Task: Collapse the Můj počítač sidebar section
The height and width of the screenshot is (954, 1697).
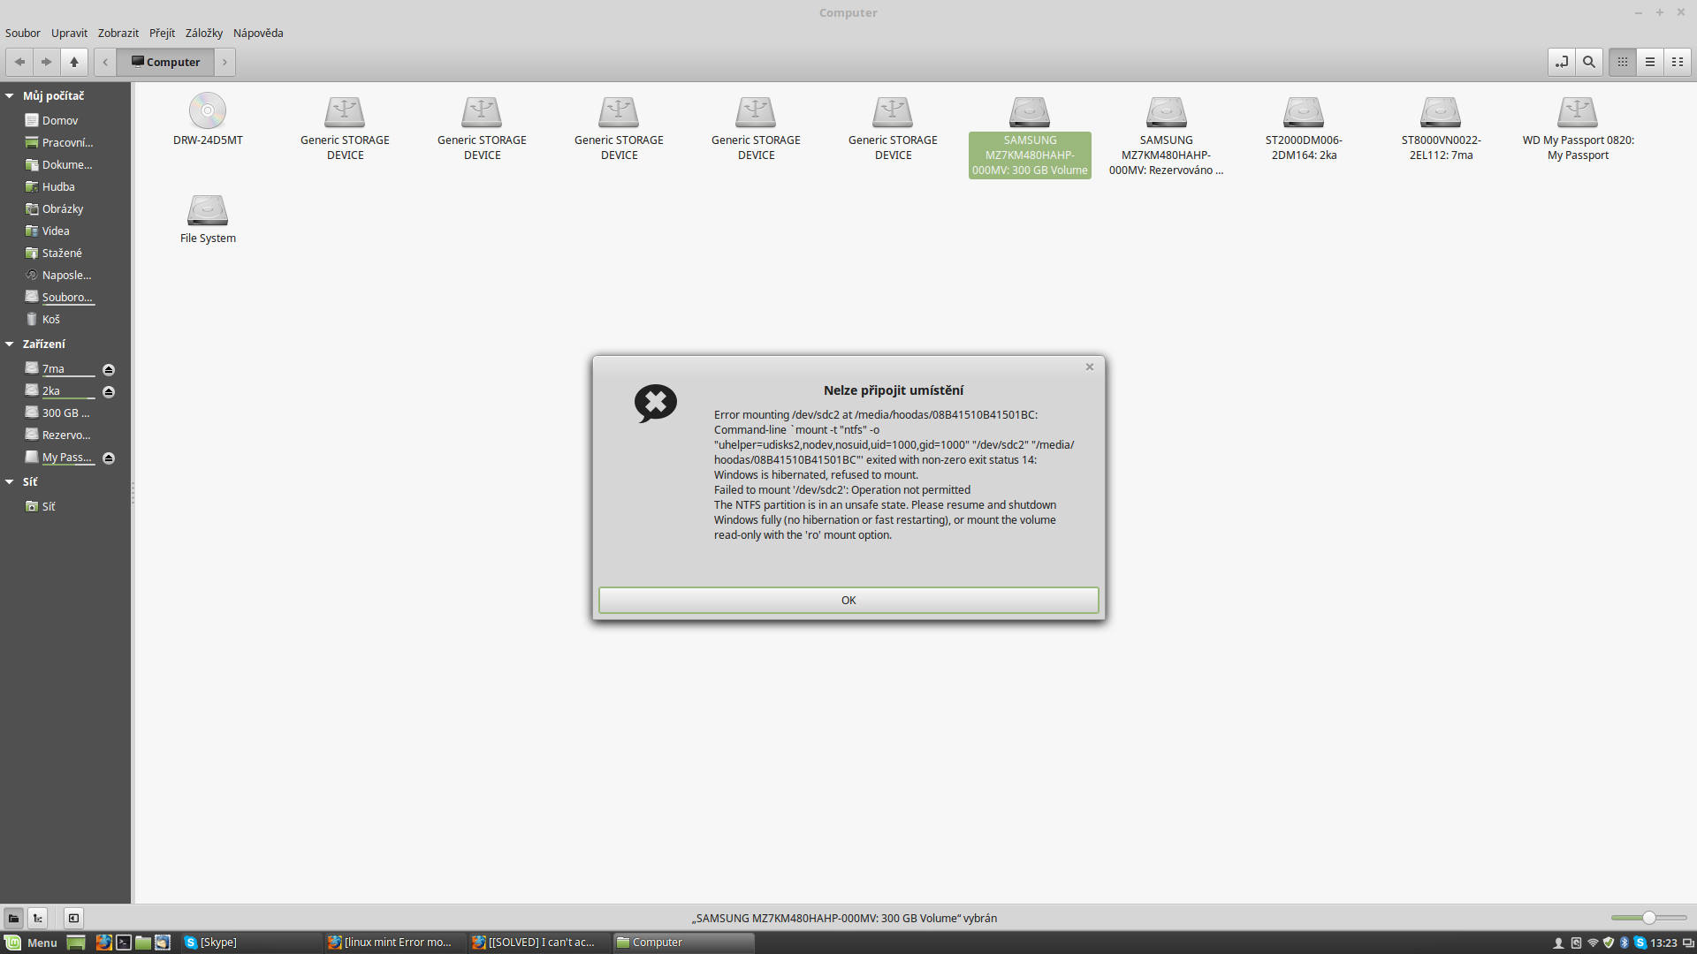Action: (10, 95)
